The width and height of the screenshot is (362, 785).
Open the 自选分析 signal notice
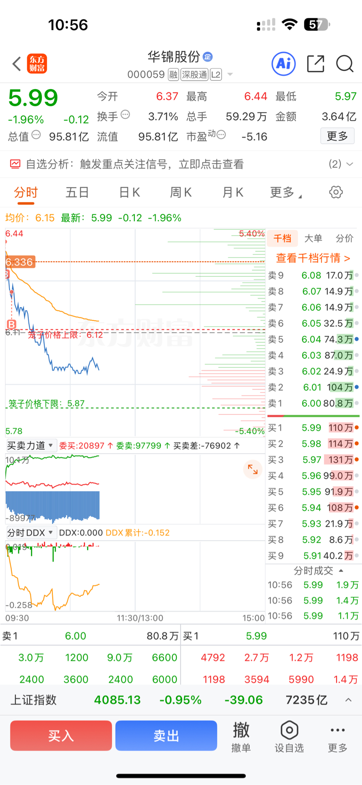181,164
